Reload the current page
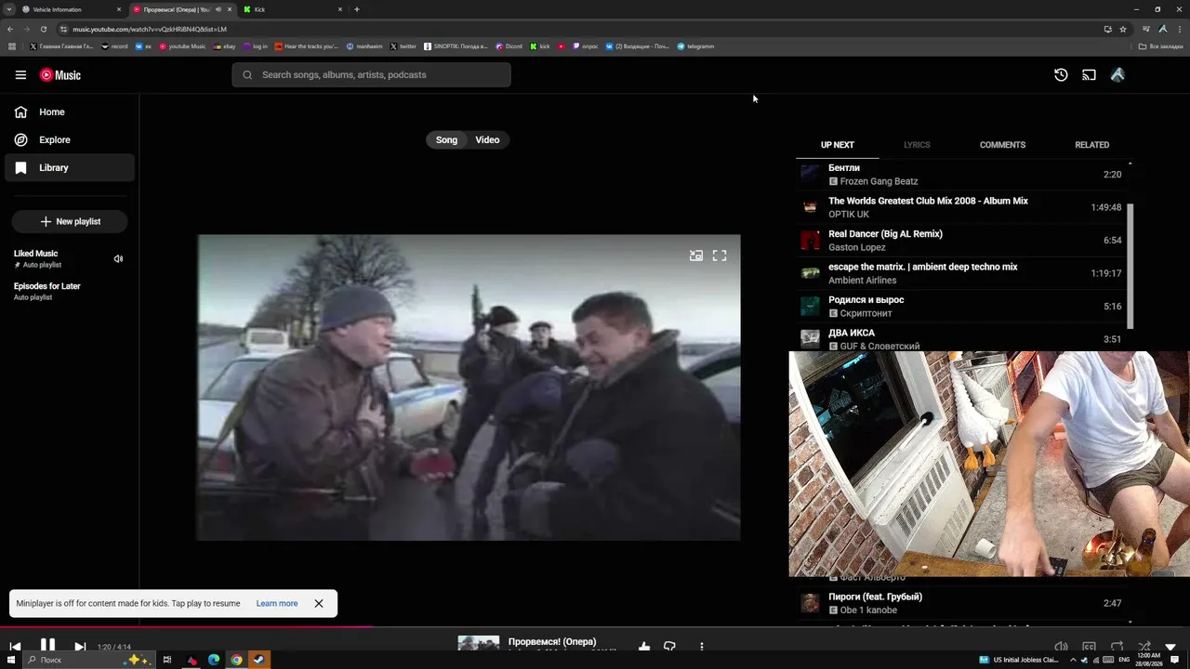The height and width of the screenshot is (669, 1190). click(43, 29)
